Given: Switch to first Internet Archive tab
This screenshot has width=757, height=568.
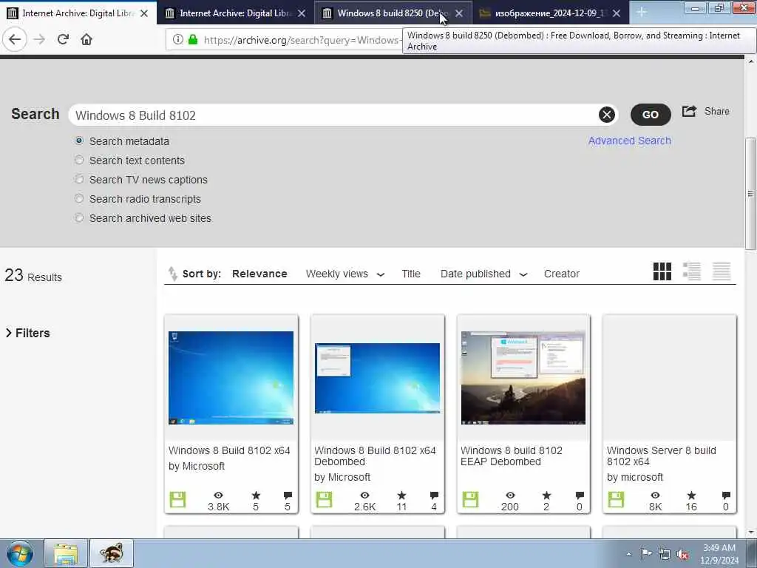Looking at the screenshot, I should coord(78,13).
